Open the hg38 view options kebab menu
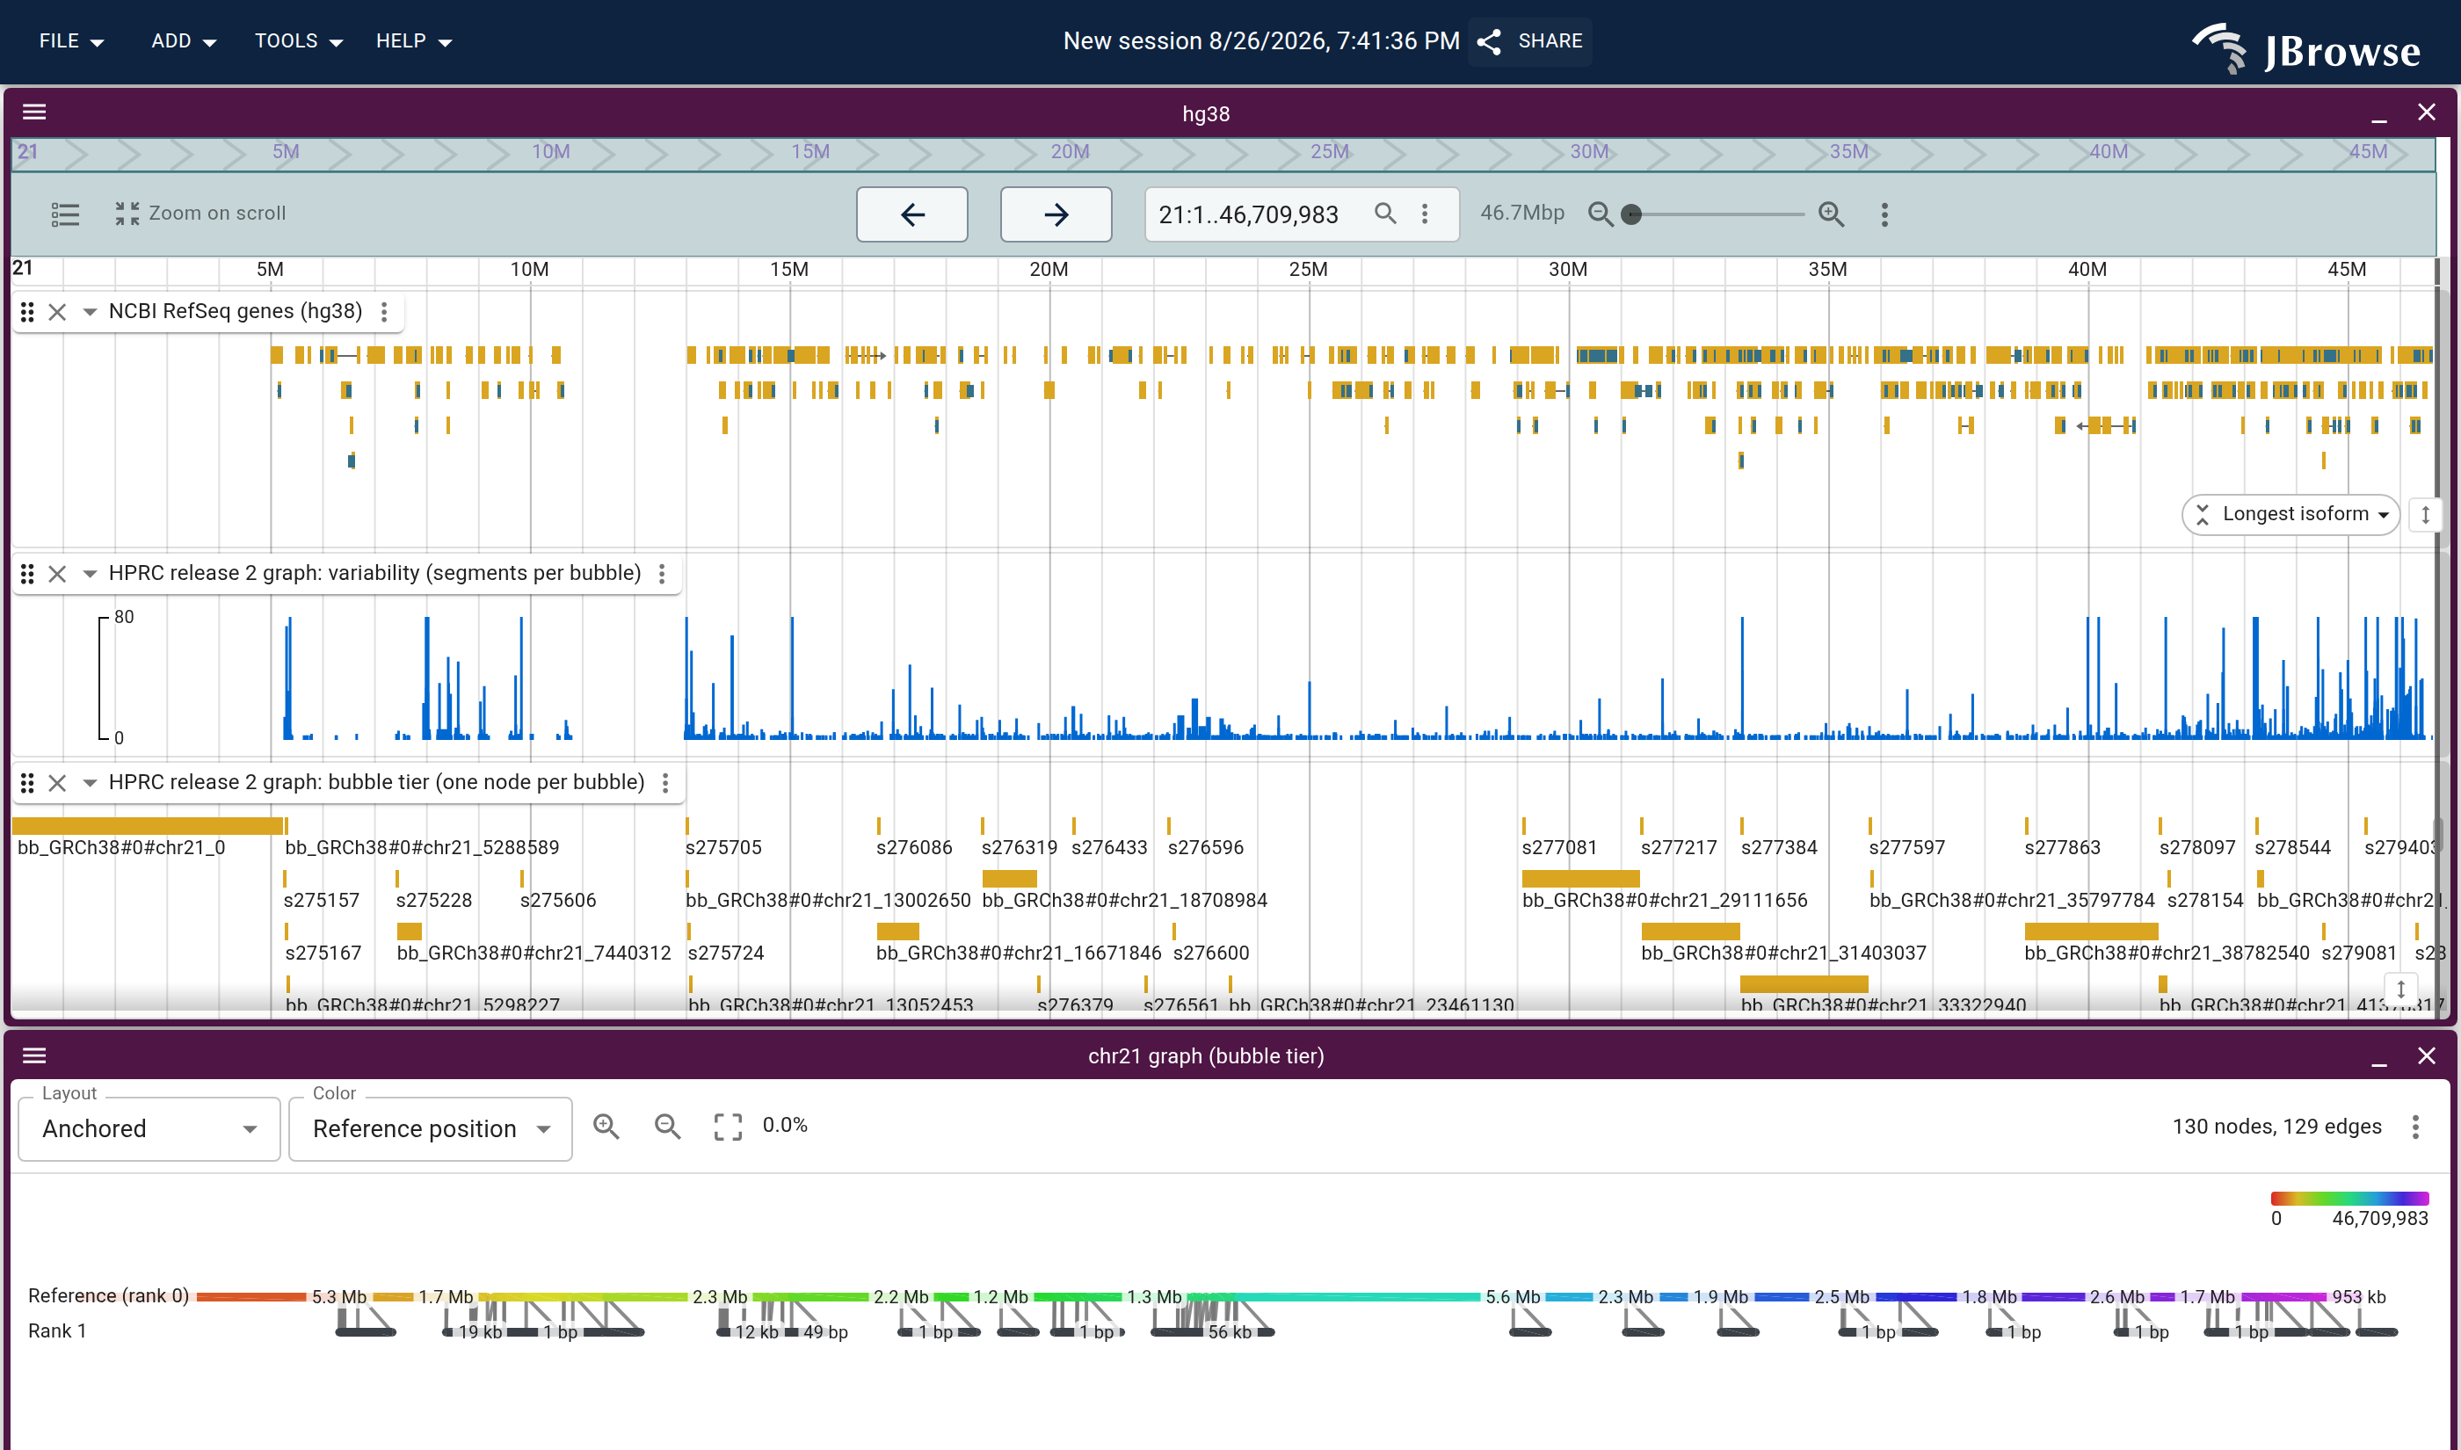Viewport: 2461px width, 1450px height. (1884, 214)
